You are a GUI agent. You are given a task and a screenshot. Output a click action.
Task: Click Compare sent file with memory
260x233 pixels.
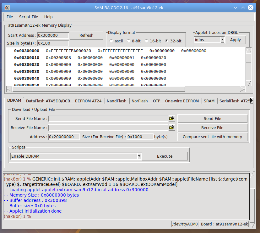212,137
